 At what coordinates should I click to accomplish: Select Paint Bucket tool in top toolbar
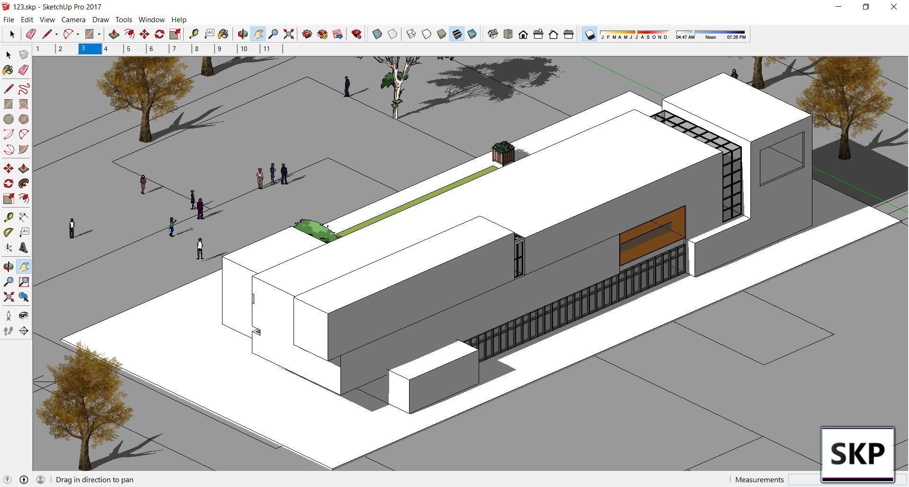coord(223,34)
